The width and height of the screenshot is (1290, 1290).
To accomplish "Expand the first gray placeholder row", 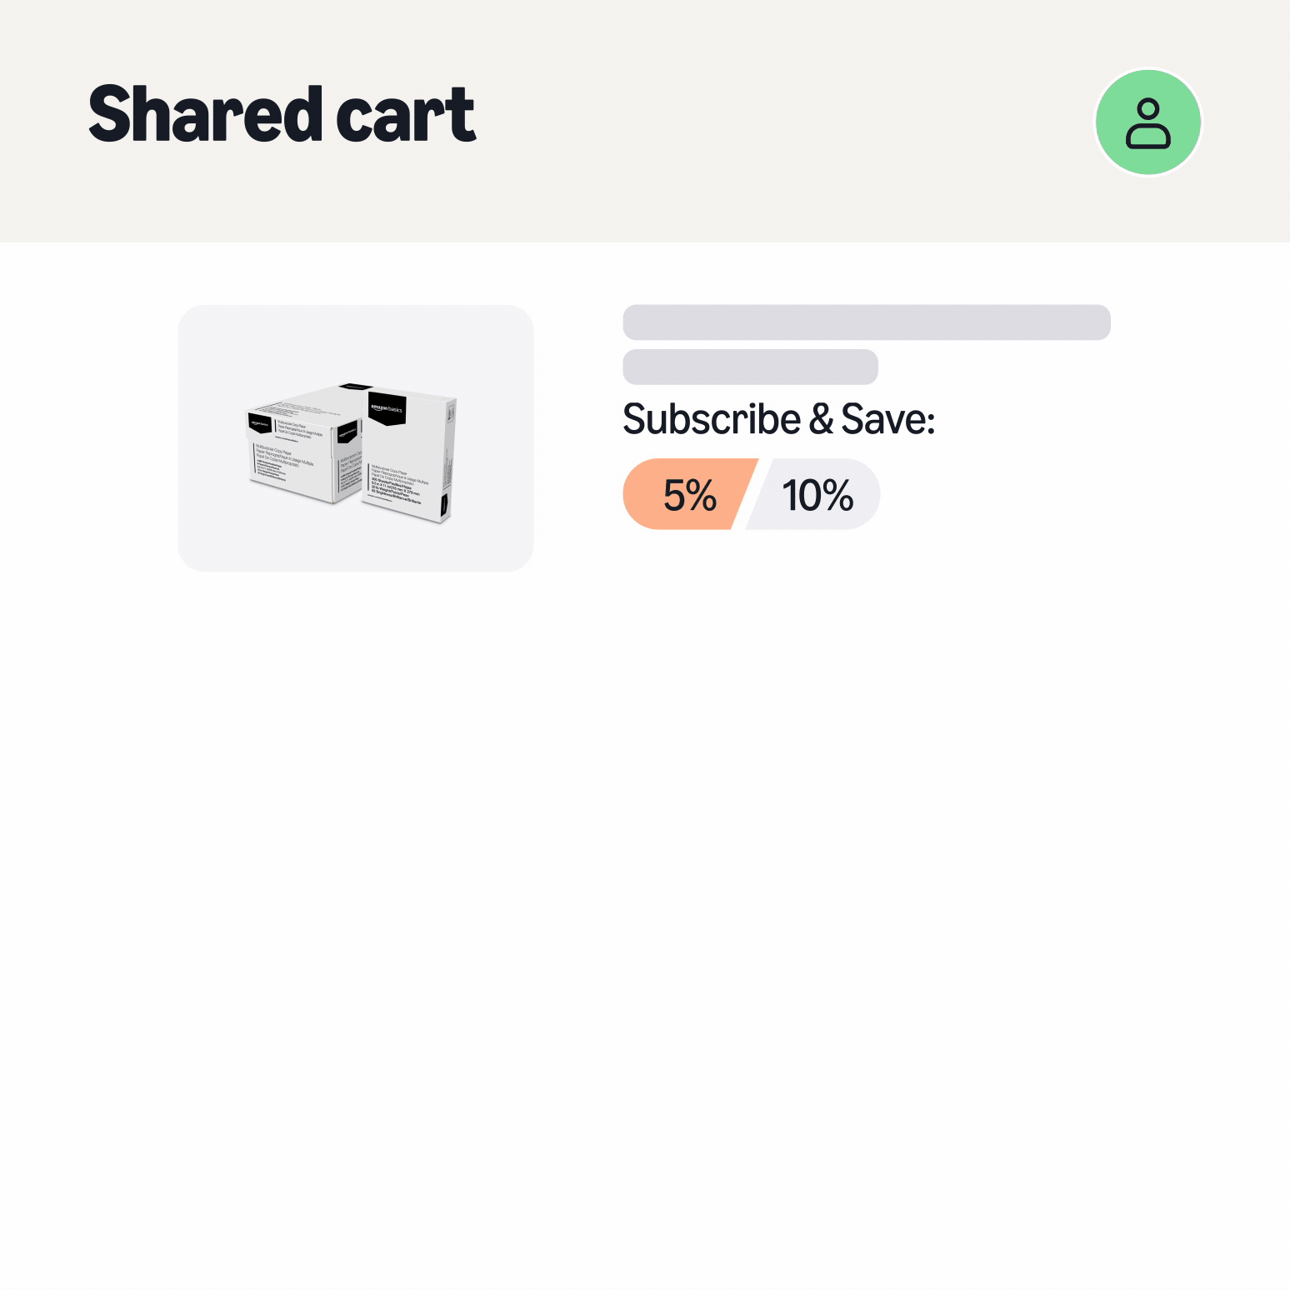I will pos(867,322).
